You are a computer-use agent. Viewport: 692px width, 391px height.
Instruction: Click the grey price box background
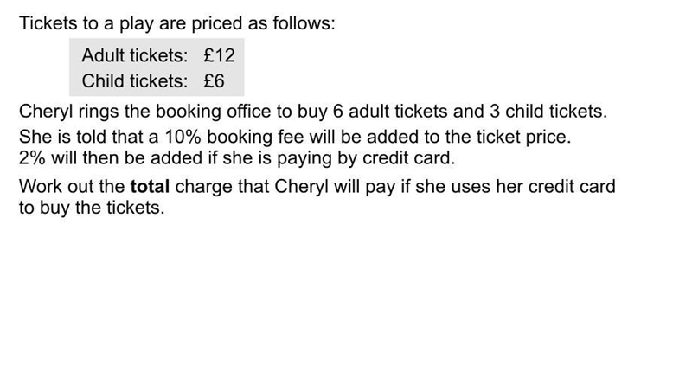click(157, 67)
